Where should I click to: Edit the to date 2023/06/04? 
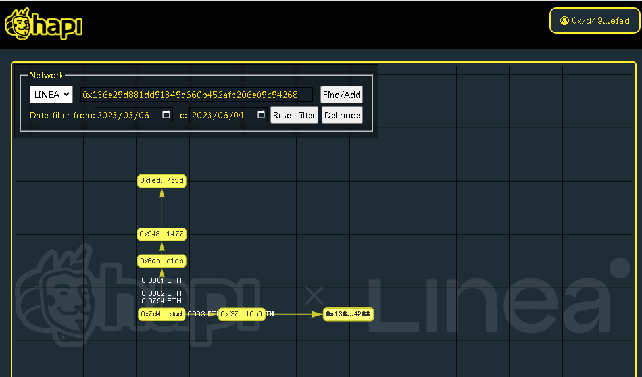(x=218, y=115)
